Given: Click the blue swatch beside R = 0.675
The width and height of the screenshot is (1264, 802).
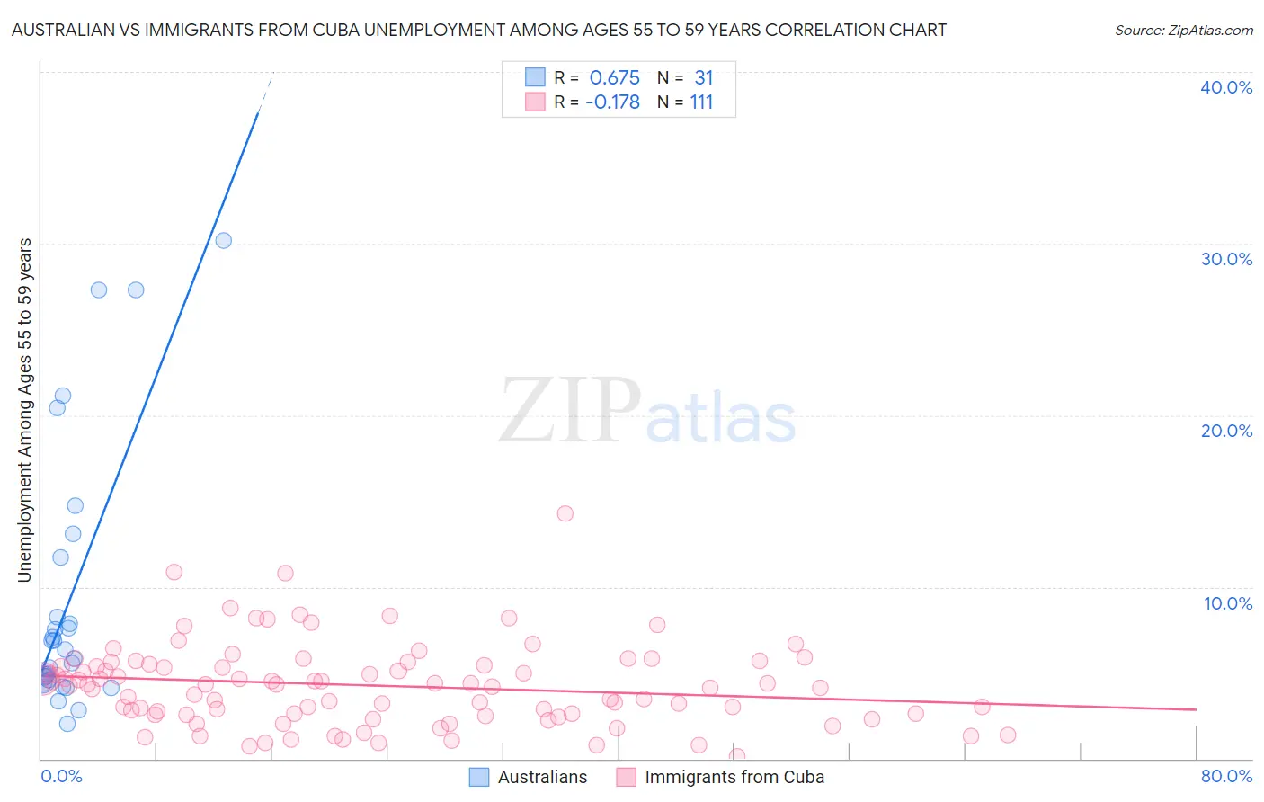Looking at the screenshot, I should 535,77.
